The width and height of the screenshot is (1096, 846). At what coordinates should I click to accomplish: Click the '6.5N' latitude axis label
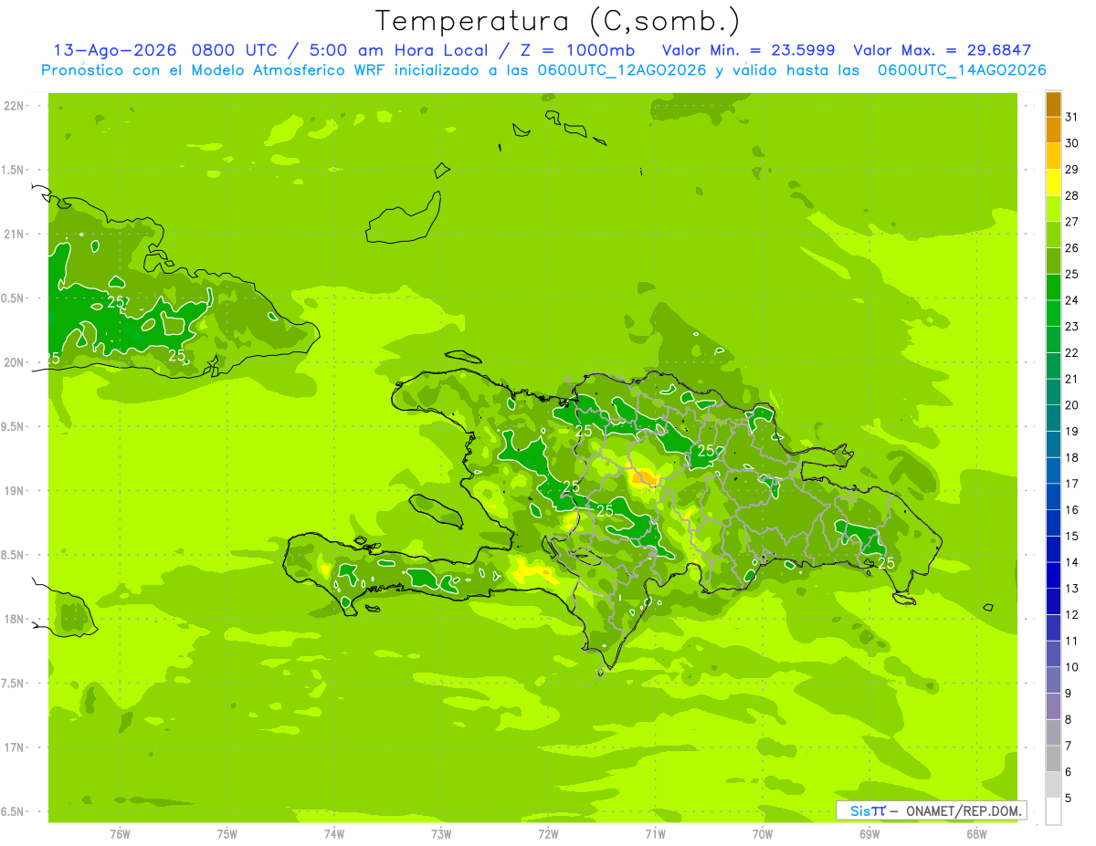13,812
